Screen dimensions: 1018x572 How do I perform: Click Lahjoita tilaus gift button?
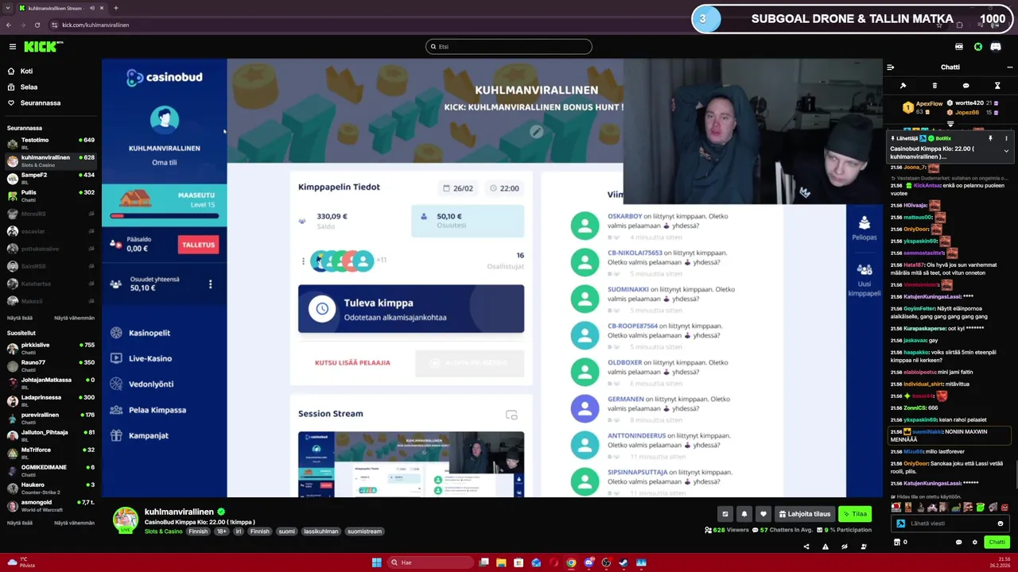point(806,514)
